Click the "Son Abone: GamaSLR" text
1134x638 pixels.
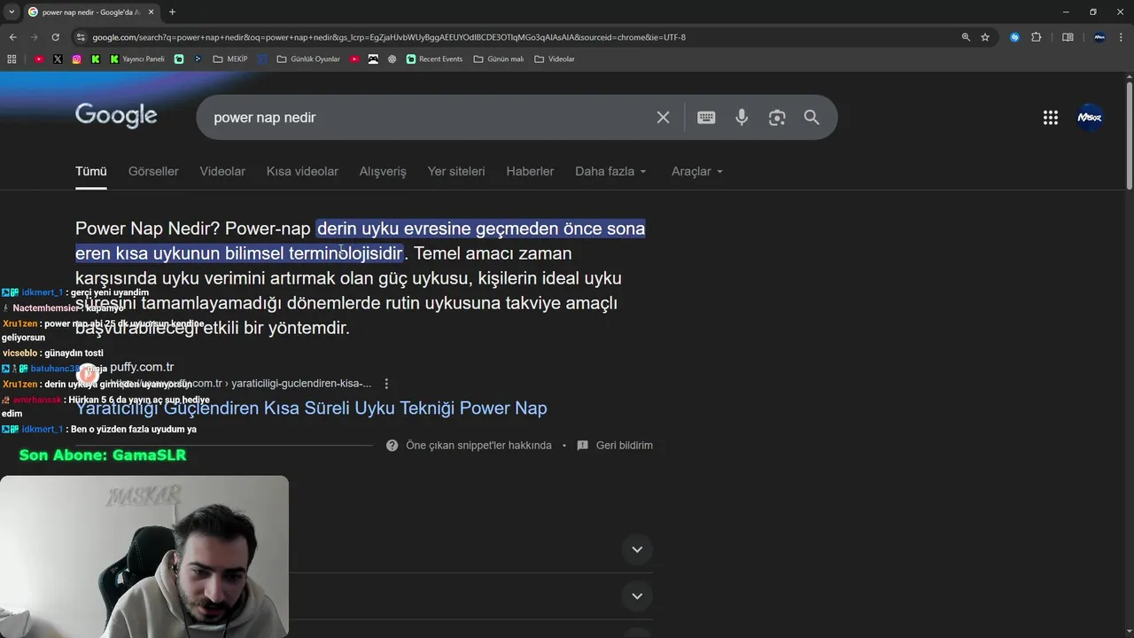(103, 455)
